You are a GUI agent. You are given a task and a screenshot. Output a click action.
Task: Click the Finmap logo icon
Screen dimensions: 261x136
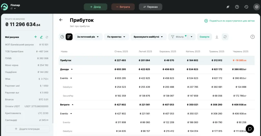point(5,7)
